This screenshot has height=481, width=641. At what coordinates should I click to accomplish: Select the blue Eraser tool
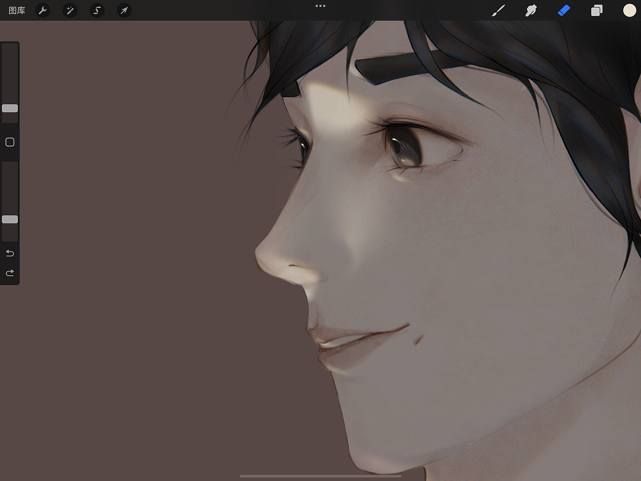point(564,11)
